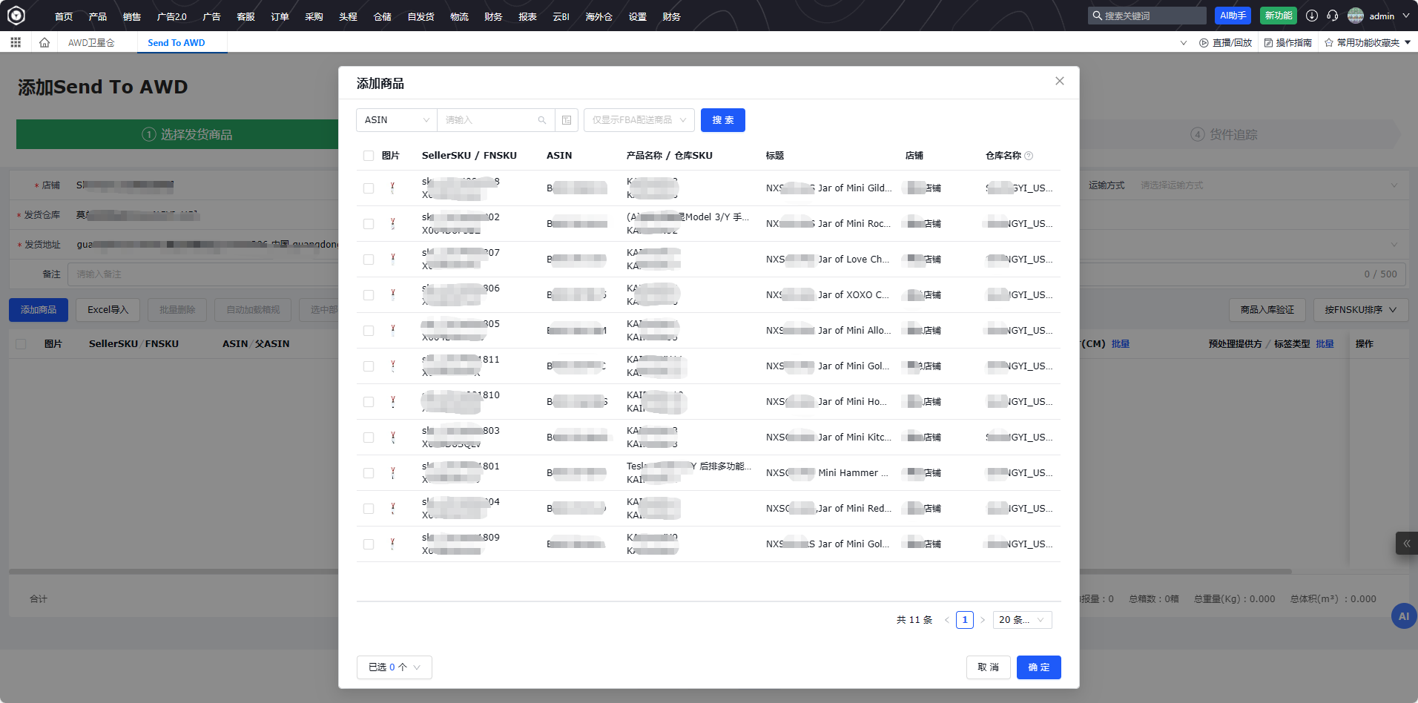Expand the collapsed side panel arrow

click(x=1406, y=544)
